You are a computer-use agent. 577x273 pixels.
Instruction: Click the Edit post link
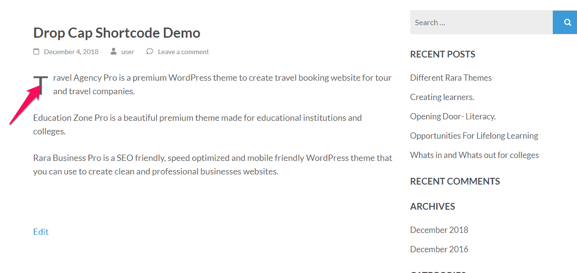(x=41, y=232)
